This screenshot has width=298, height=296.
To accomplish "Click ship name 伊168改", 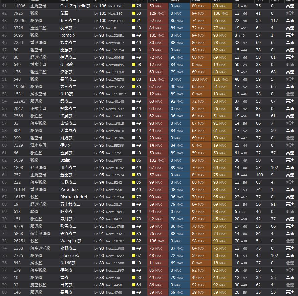I will (68, 263).
